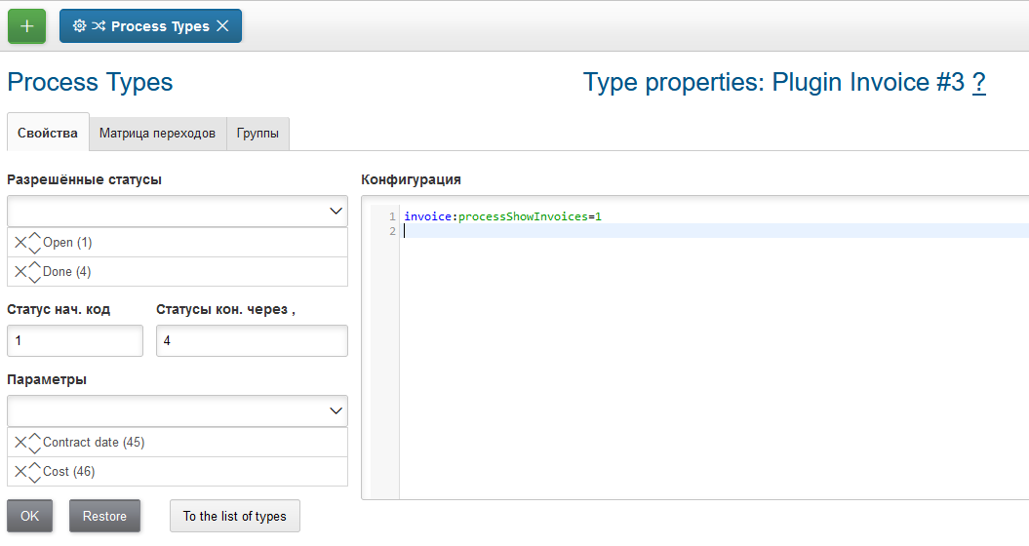
Task: Switch to the Матрица переходов tab
Action: click(157, 134)
